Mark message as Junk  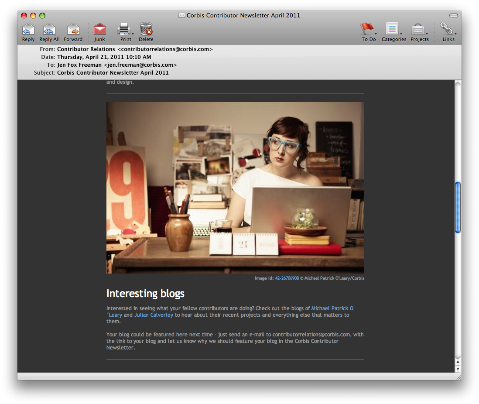(99, 30)
